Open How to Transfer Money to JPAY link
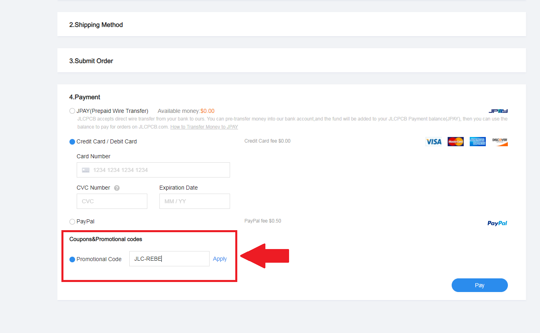The height and width of the screenshot is (333, 540). click(x=204, y=127)
